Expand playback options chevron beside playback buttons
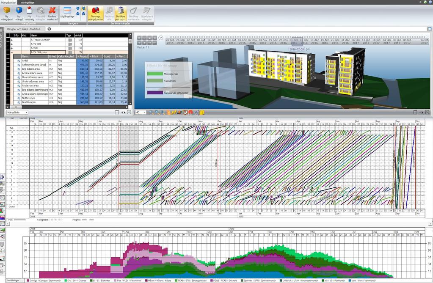Screen dimensions: 433x283 coord(161,38)
